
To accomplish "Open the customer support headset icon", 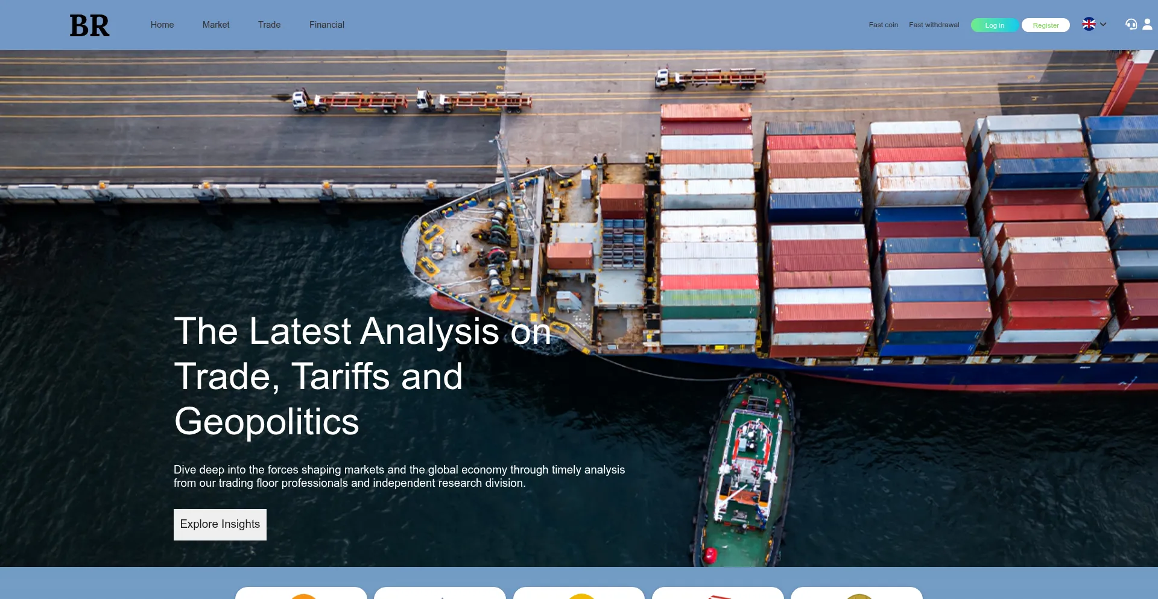I will point(1131,24).
